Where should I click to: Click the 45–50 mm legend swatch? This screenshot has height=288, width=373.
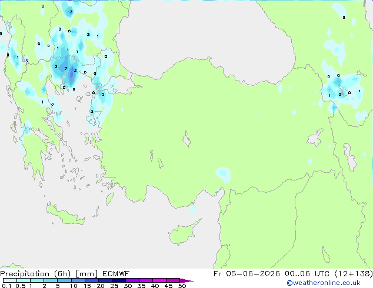coord(173,280)
